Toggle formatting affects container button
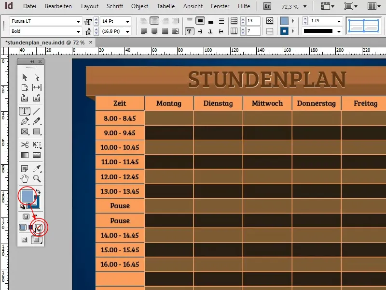 (26, 217)
